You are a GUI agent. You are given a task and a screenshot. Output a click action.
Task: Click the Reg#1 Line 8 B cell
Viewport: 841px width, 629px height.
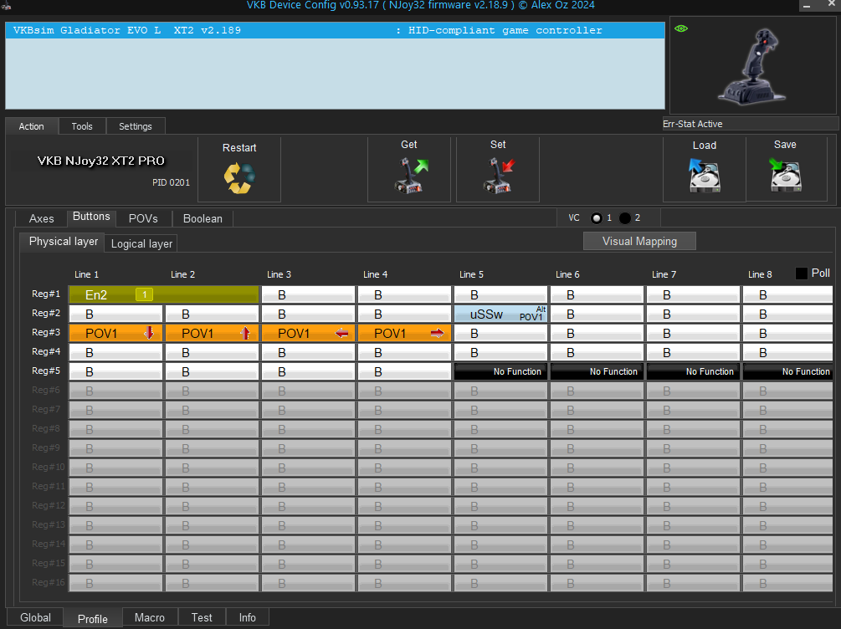pyautogui.click(x=788, y=294)
